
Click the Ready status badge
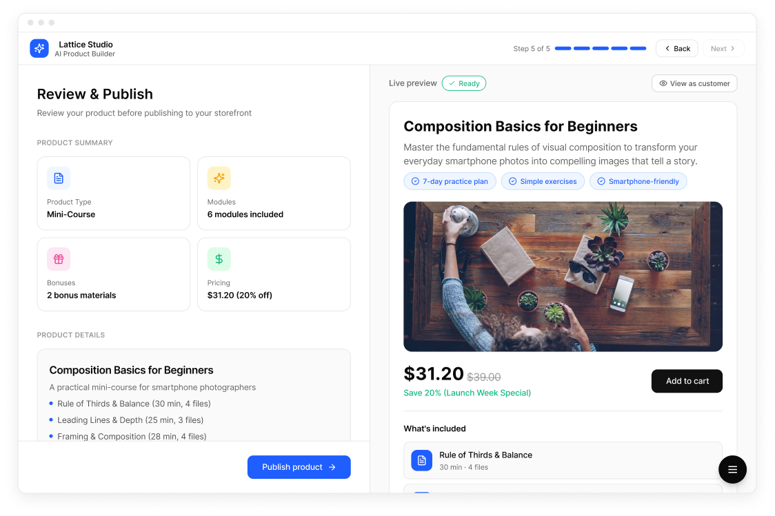point(463,83)
